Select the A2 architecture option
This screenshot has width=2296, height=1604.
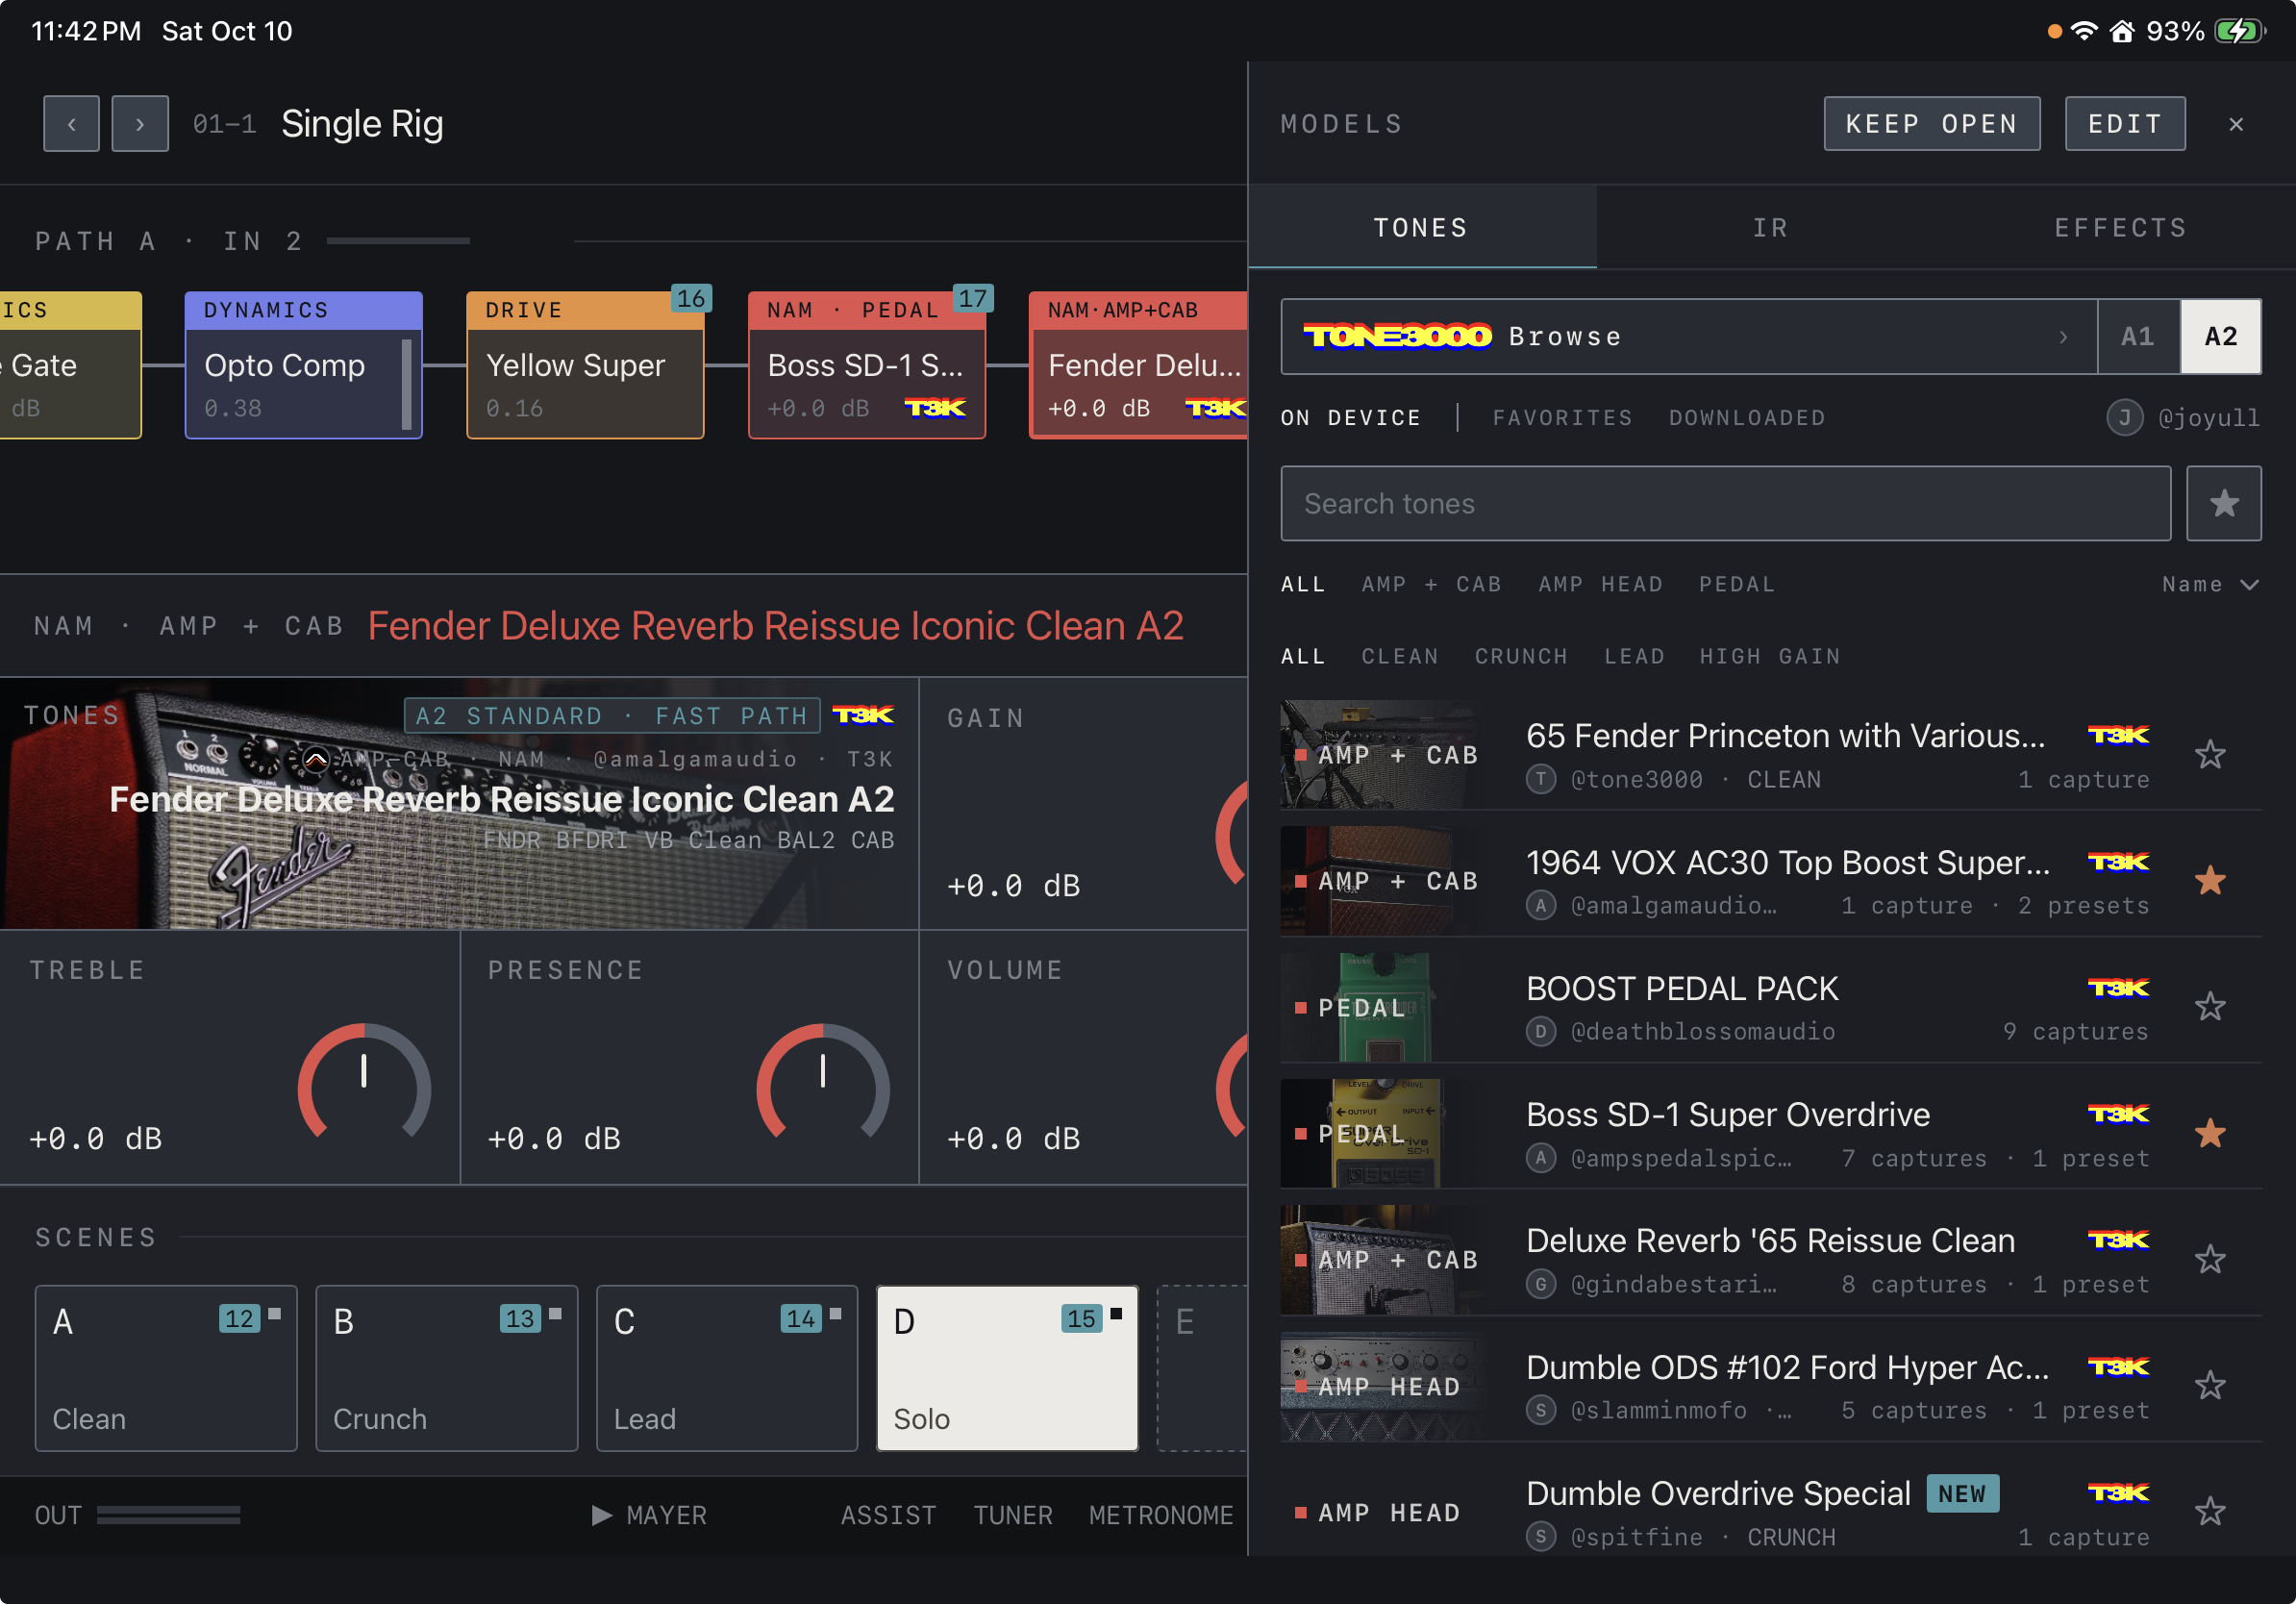(x=2221, y=337)
